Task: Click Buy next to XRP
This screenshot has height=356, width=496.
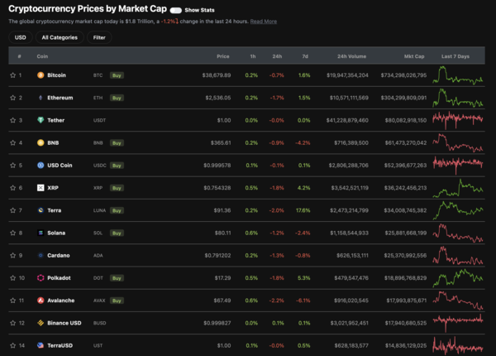Action: 117,188
